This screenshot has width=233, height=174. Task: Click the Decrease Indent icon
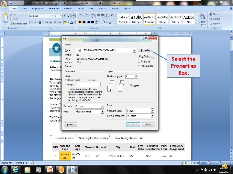click(98, 16)
